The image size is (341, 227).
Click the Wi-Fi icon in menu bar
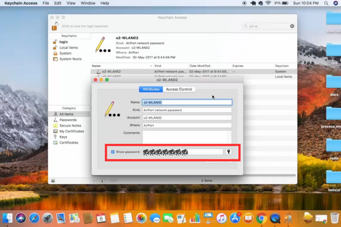(x=268, y=3)
